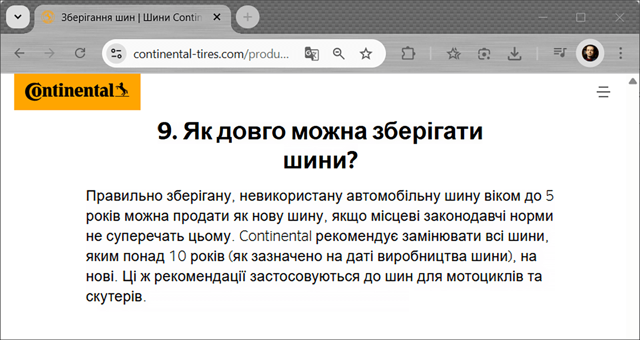This screenshot has height=340, width=640.
Task: Open the Extensions puzzle icon
Action: tap(408, 53)
